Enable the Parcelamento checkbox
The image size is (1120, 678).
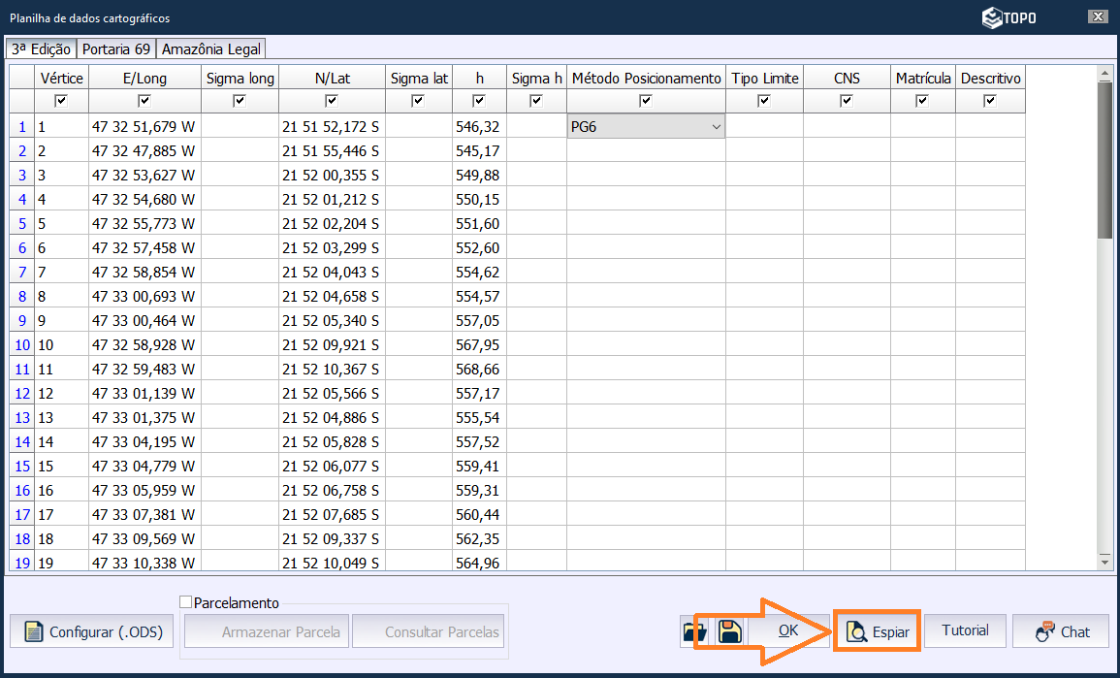pyautogui.click(x=186, y=602)
